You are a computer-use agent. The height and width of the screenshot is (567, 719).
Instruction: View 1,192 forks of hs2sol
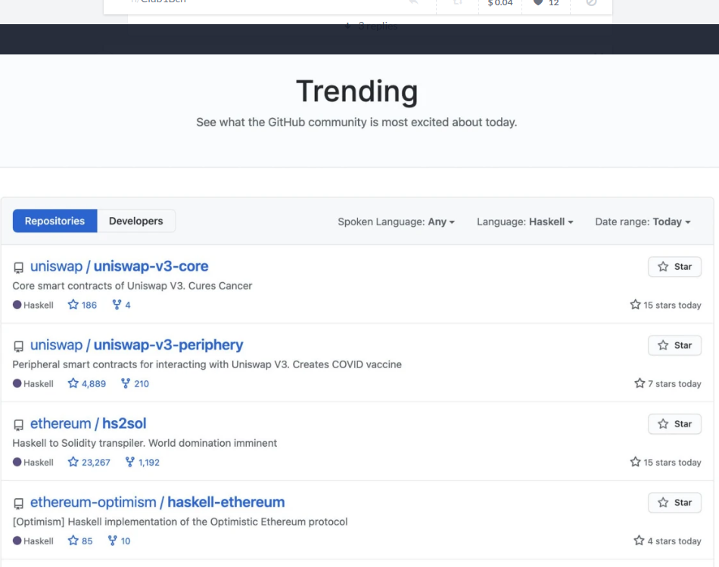pos(142,463)
